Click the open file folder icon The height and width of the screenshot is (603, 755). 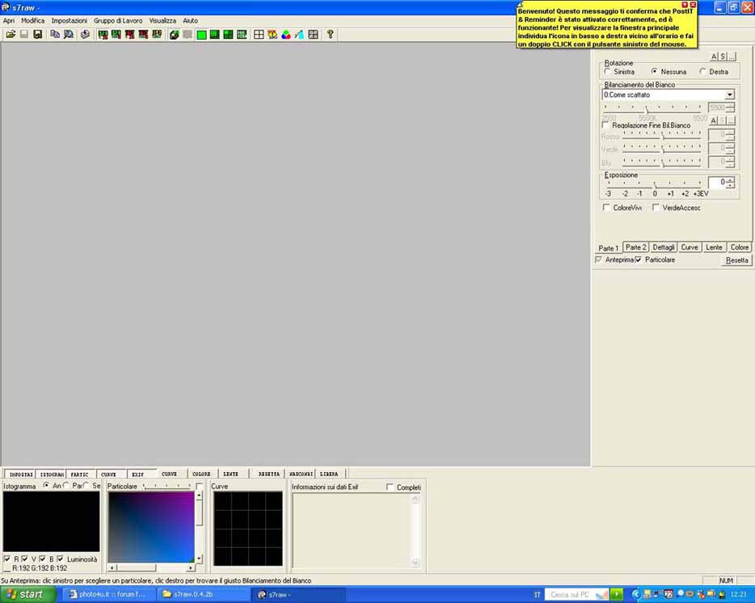pyautogui.click(x=11, y=34)
